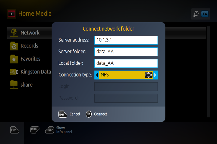
Task: Click the Local folder input field
Action: 126,63
